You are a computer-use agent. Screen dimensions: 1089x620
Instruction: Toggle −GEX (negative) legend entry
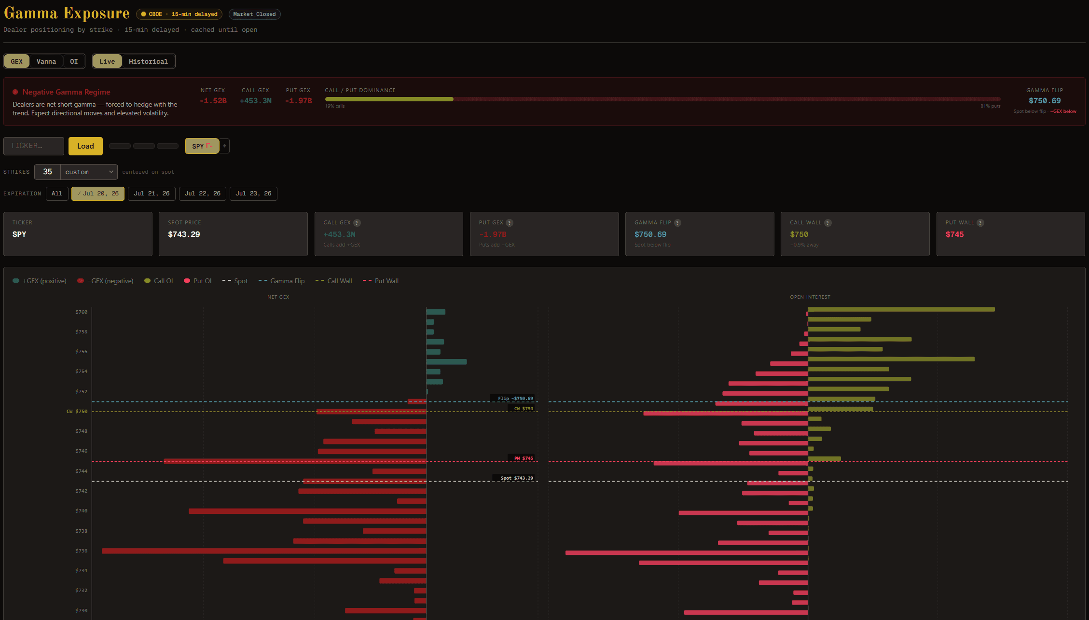click(x=105, y=281)
